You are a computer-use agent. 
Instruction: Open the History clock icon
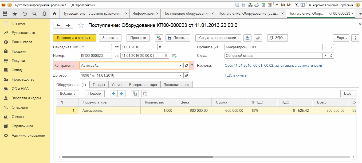tap(25, 14)
